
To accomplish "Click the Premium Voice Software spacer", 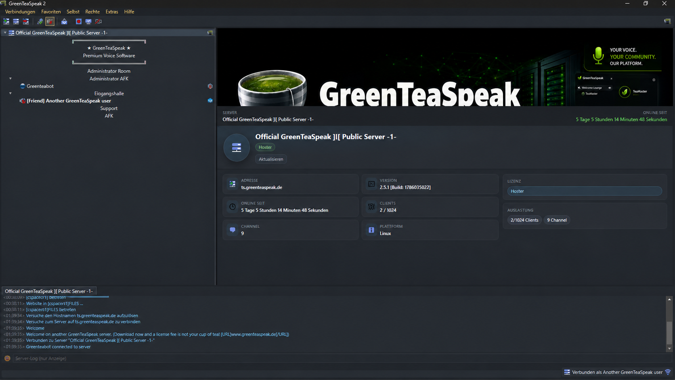I will [x=109, y=56].
